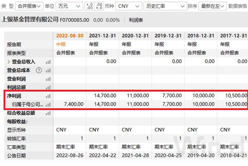
Task: Increase decimal places icon
Action: click(89, 6)
